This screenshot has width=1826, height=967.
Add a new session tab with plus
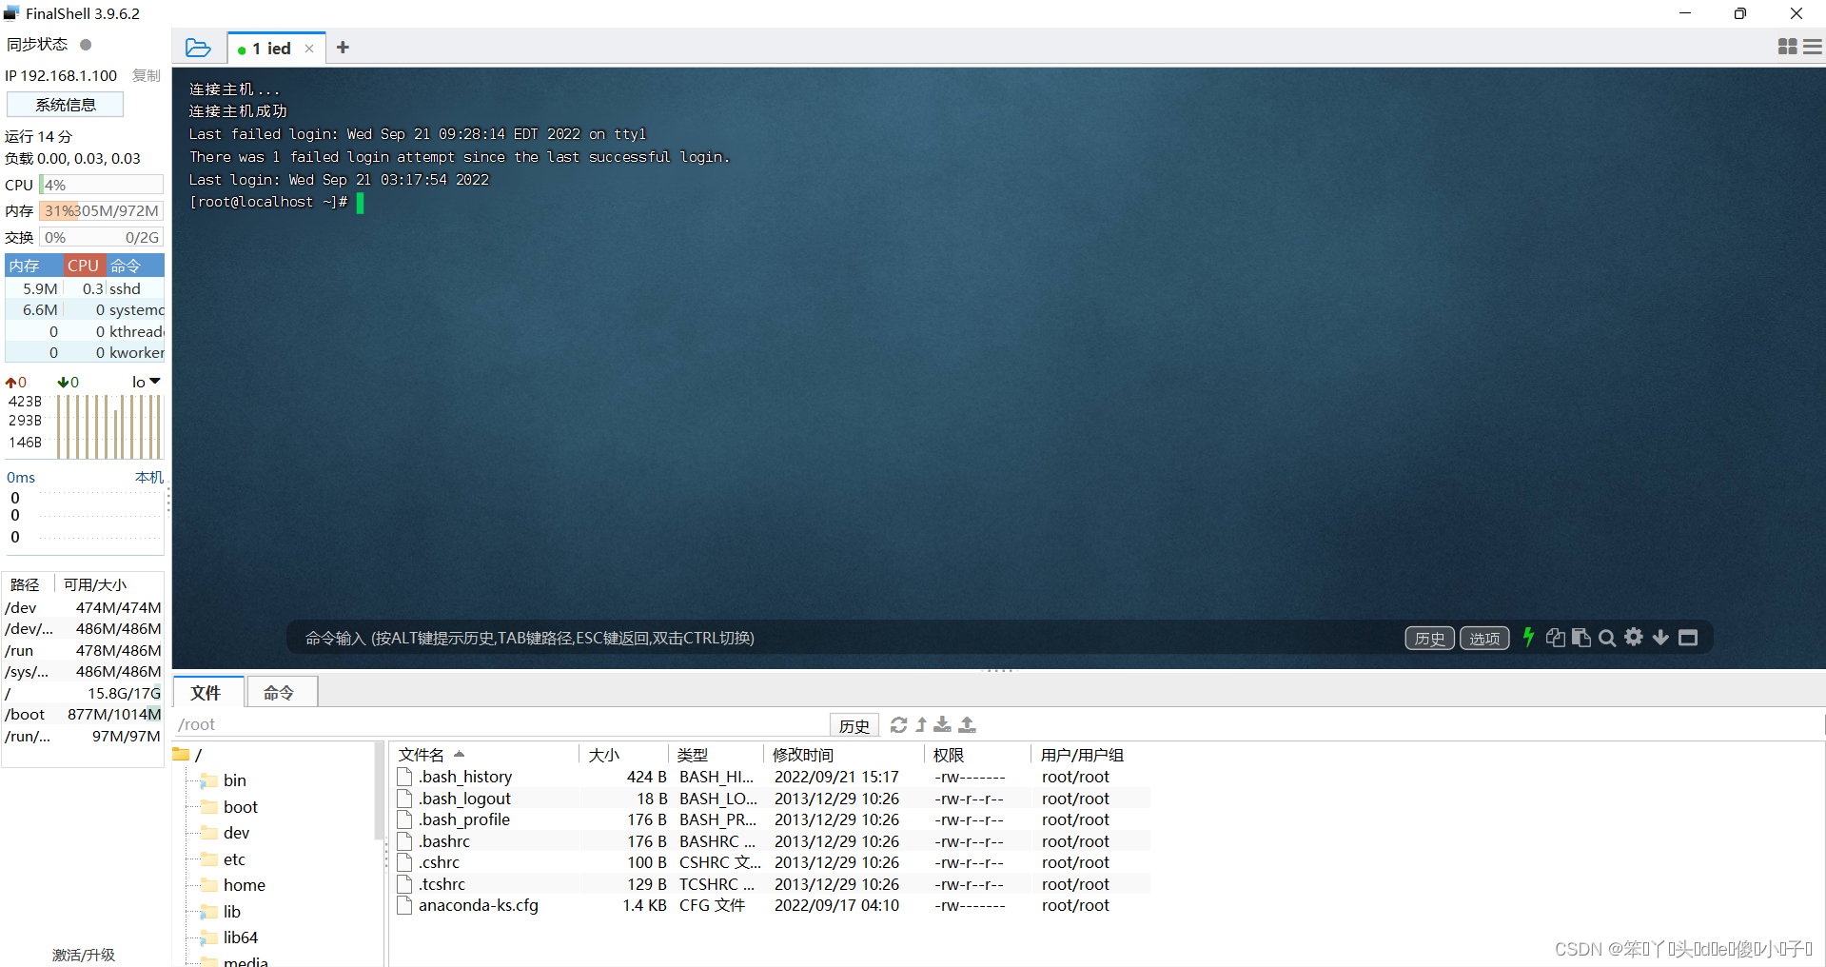(343, 48)
